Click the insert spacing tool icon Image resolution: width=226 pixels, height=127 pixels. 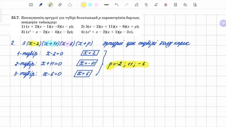pyautogui.click(x=176, y=5)
